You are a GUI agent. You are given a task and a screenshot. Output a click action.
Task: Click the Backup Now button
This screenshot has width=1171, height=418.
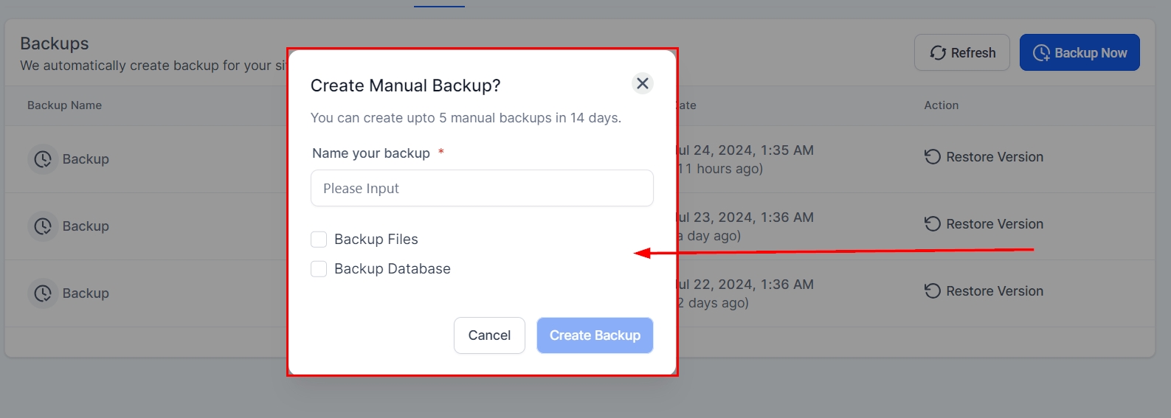(1079, 53)
